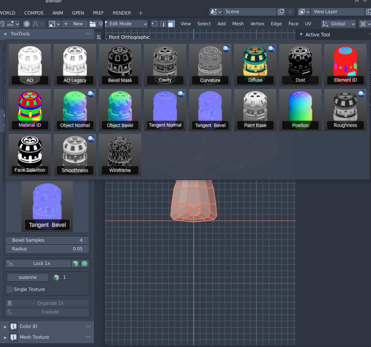Open the Face menu

(293, 24)
